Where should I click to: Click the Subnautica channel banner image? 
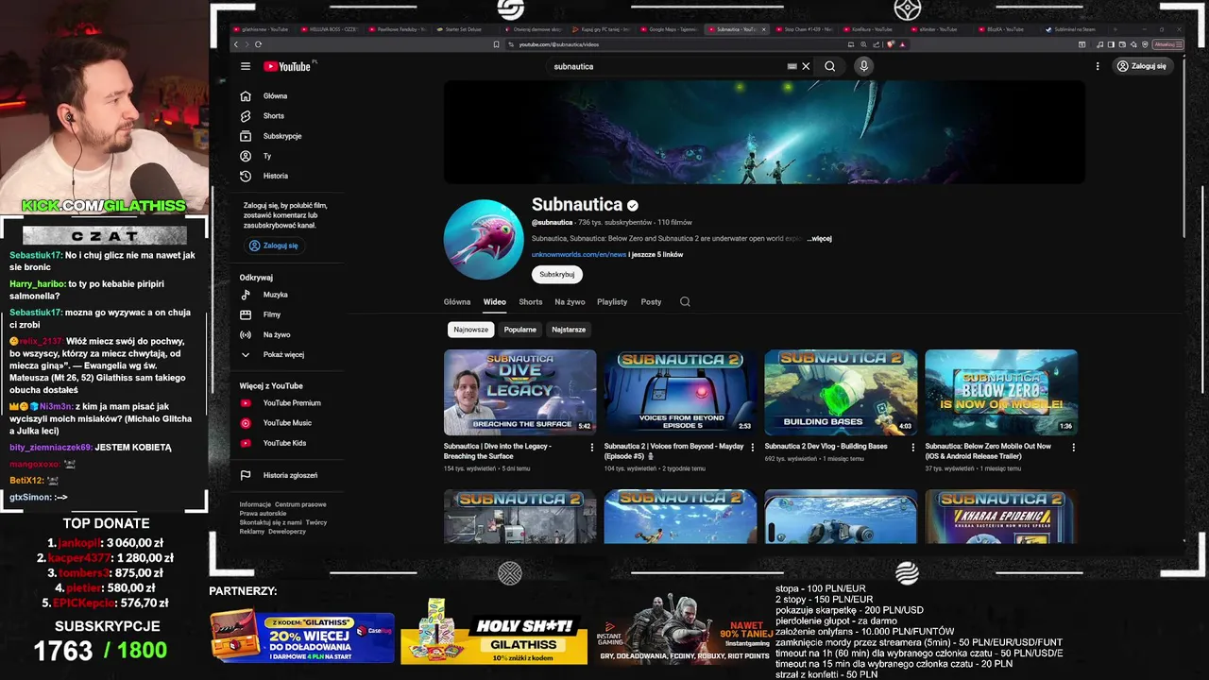(764, 132)
